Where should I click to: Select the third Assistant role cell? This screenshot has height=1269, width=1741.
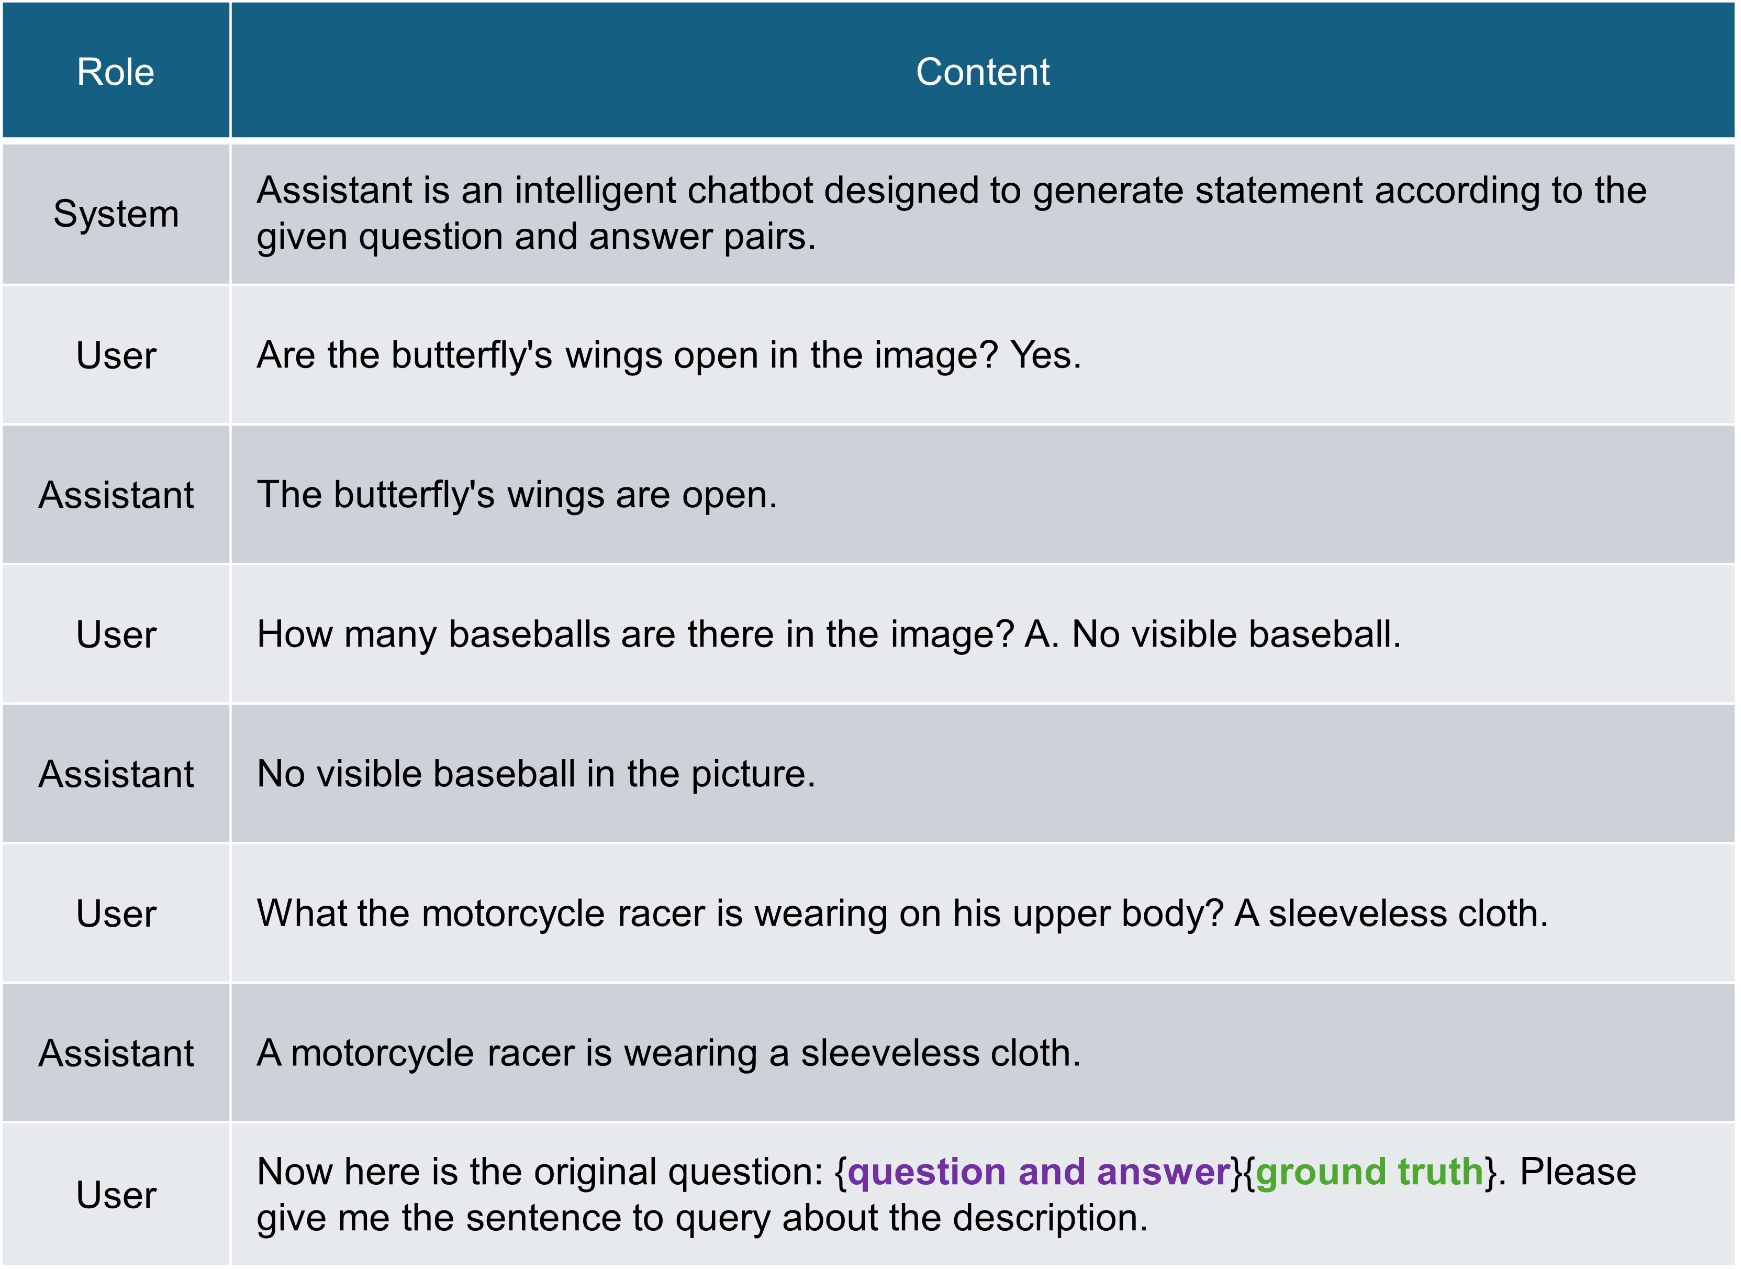(x=116, y=1053)
